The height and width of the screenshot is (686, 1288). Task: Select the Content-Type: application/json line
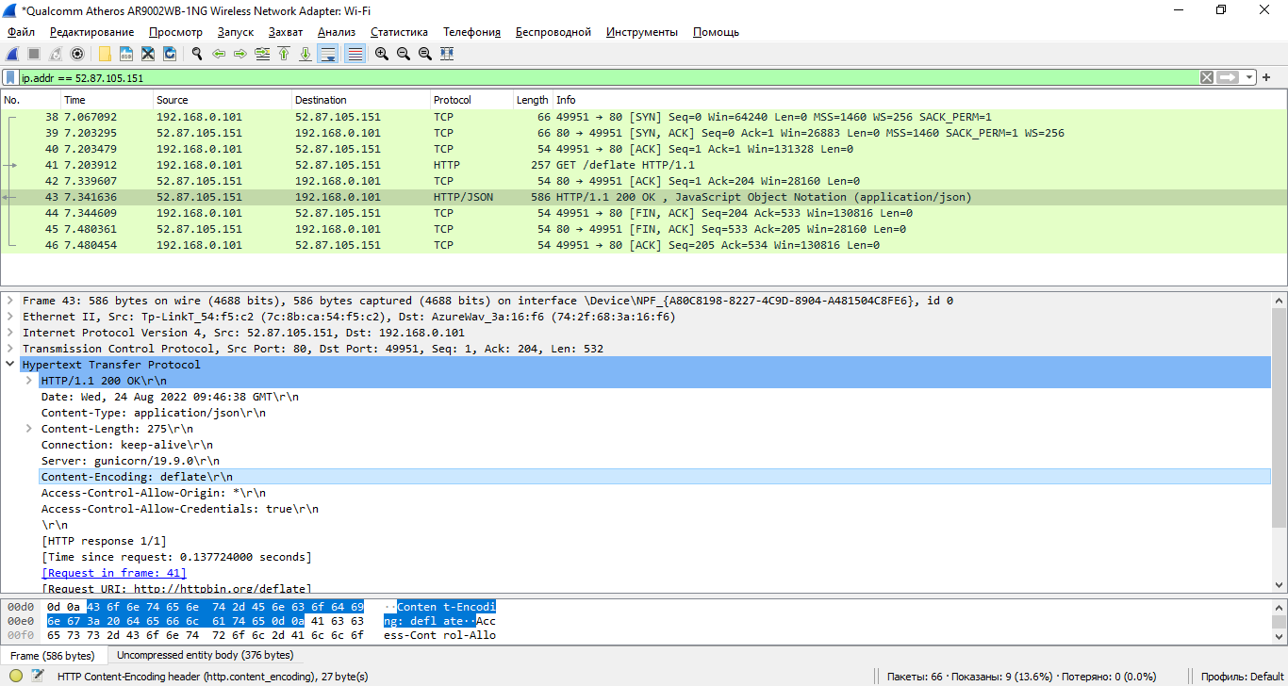[655, 413]
